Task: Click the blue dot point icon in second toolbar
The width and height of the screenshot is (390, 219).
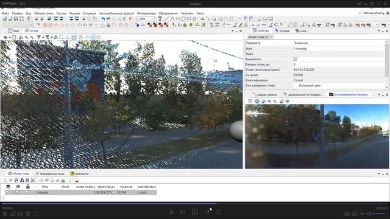Action: [137, 25]
